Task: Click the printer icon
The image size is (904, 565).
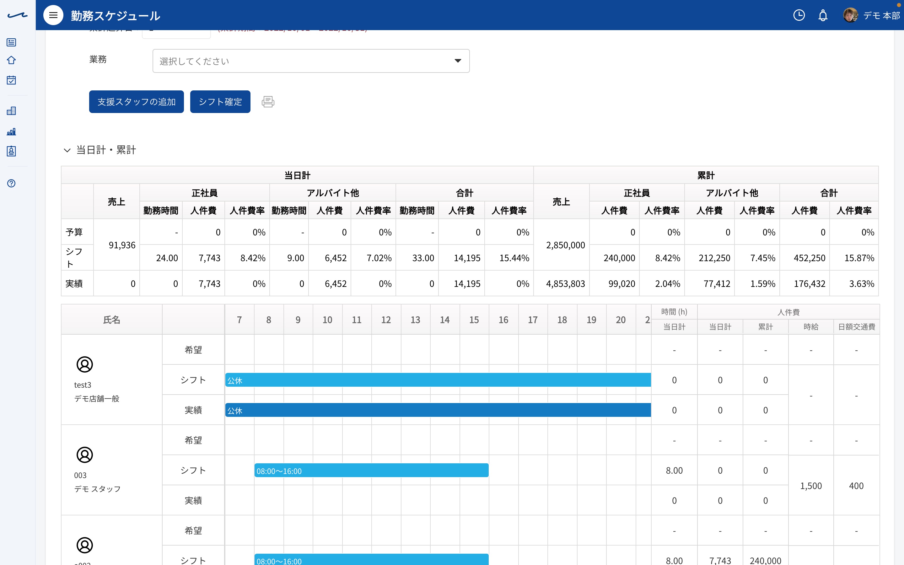Action: pos(268,102)
